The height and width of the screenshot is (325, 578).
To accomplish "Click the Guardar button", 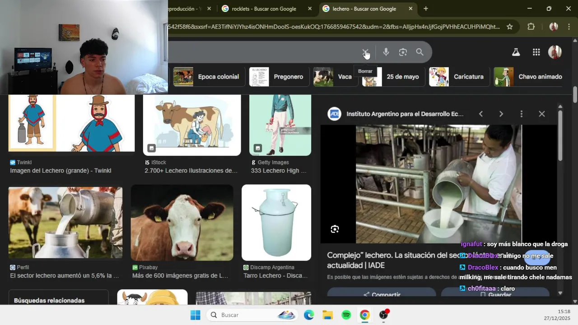I will pos(495,292).
